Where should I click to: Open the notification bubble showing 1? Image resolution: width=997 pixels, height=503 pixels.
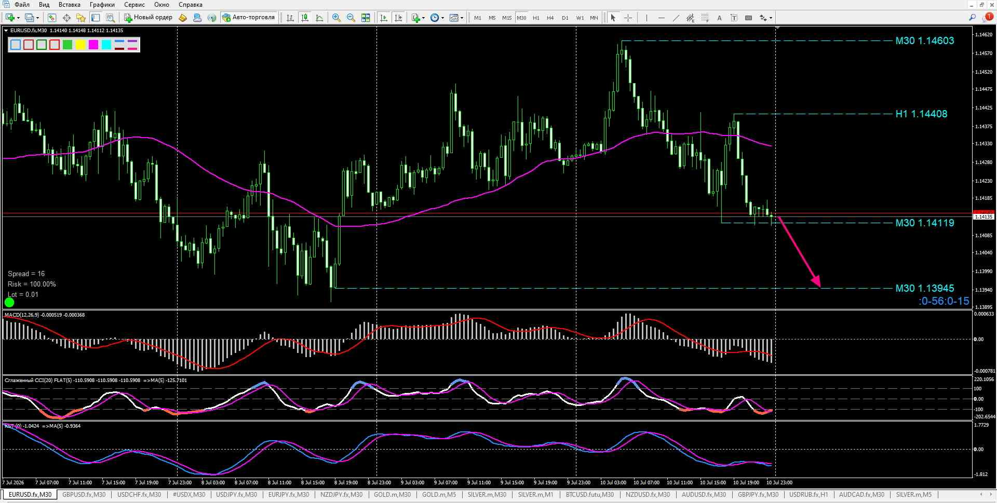(989, 17)
